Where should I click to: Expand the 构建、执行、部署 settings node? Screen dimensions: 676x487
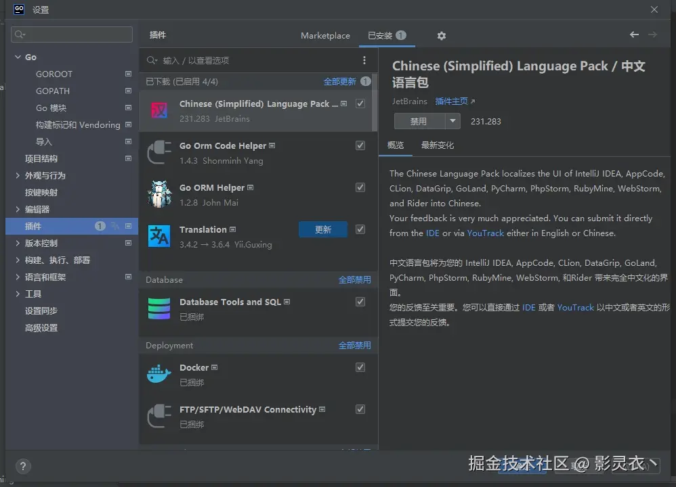tap(18, 260)
